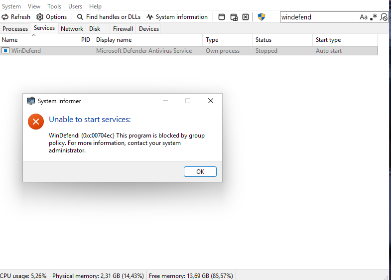Click the blue and yellow shield icon
Image resolution: width=391 pixels, height=280 pixels.
tap(261, 17)
